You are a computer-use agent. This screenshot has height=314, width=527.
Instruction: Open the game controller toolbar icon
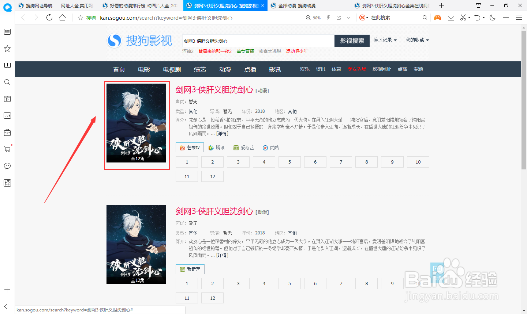(x=437, y=18)
